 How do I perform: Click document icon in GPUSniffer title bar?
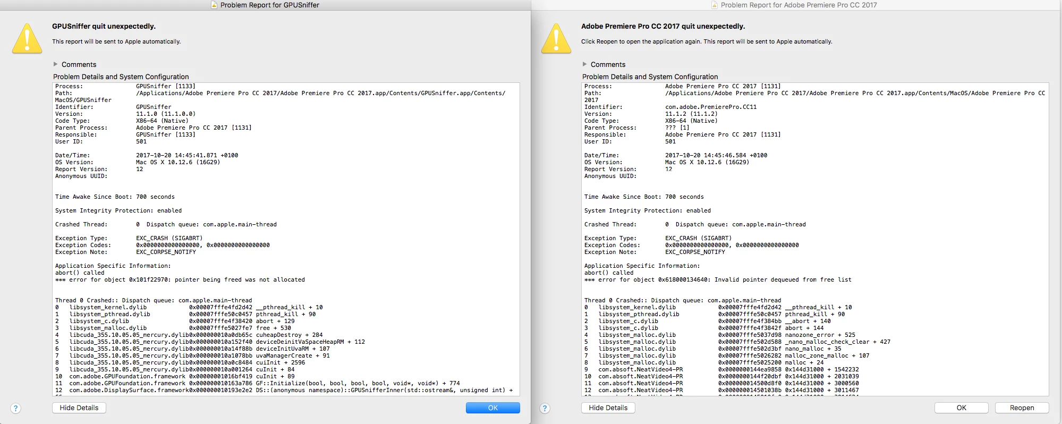pos(214,5)
